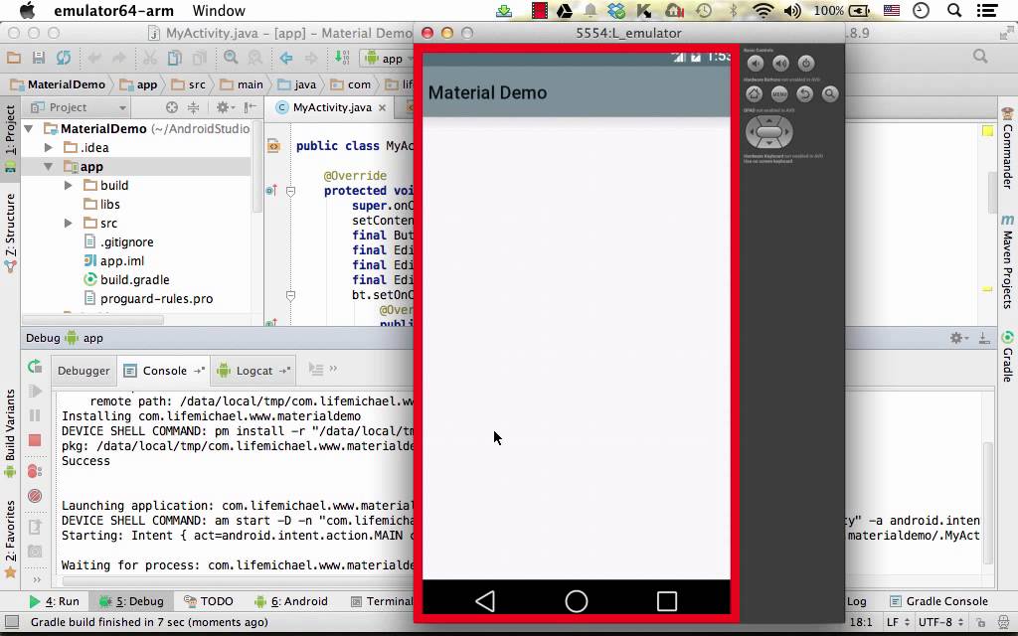This screenshot has width=1018, height=636.
Task: Select build.gradle file in tree
Action: point(127,279)
